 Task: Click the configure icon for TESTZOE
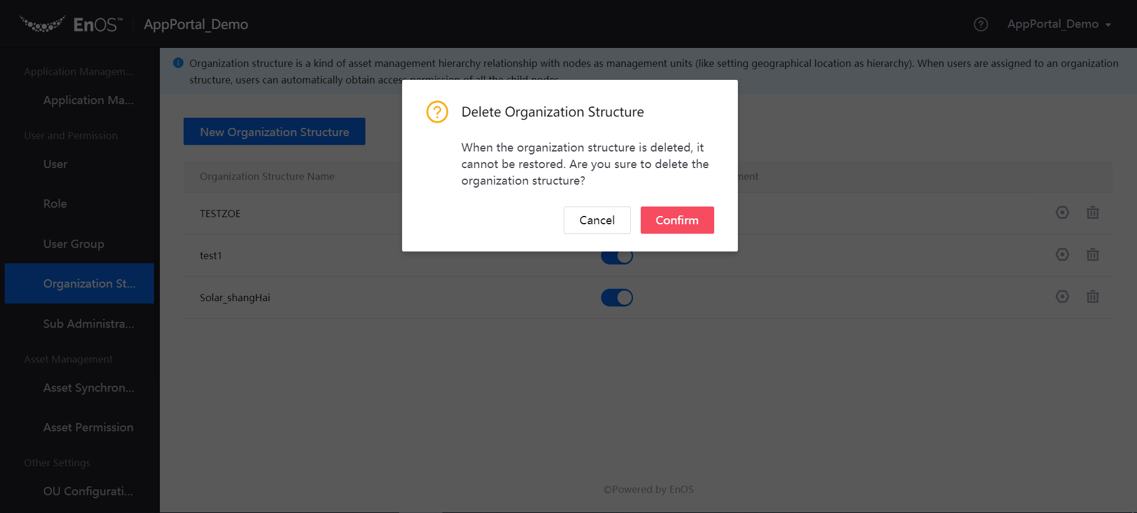1062,212
